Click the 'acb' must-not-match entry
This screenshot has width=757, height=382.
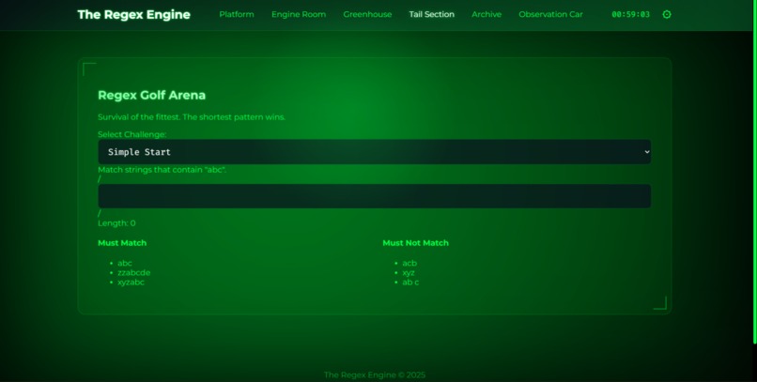click(409, 263)
